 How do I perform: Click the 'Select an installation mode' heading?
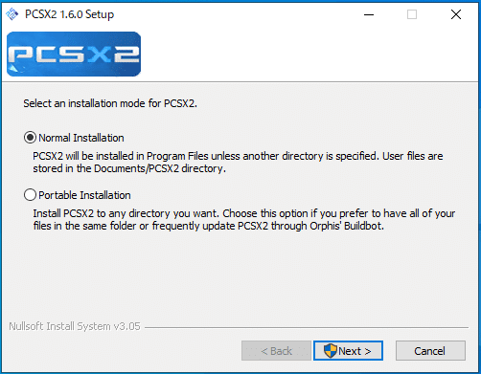[110, 103]
